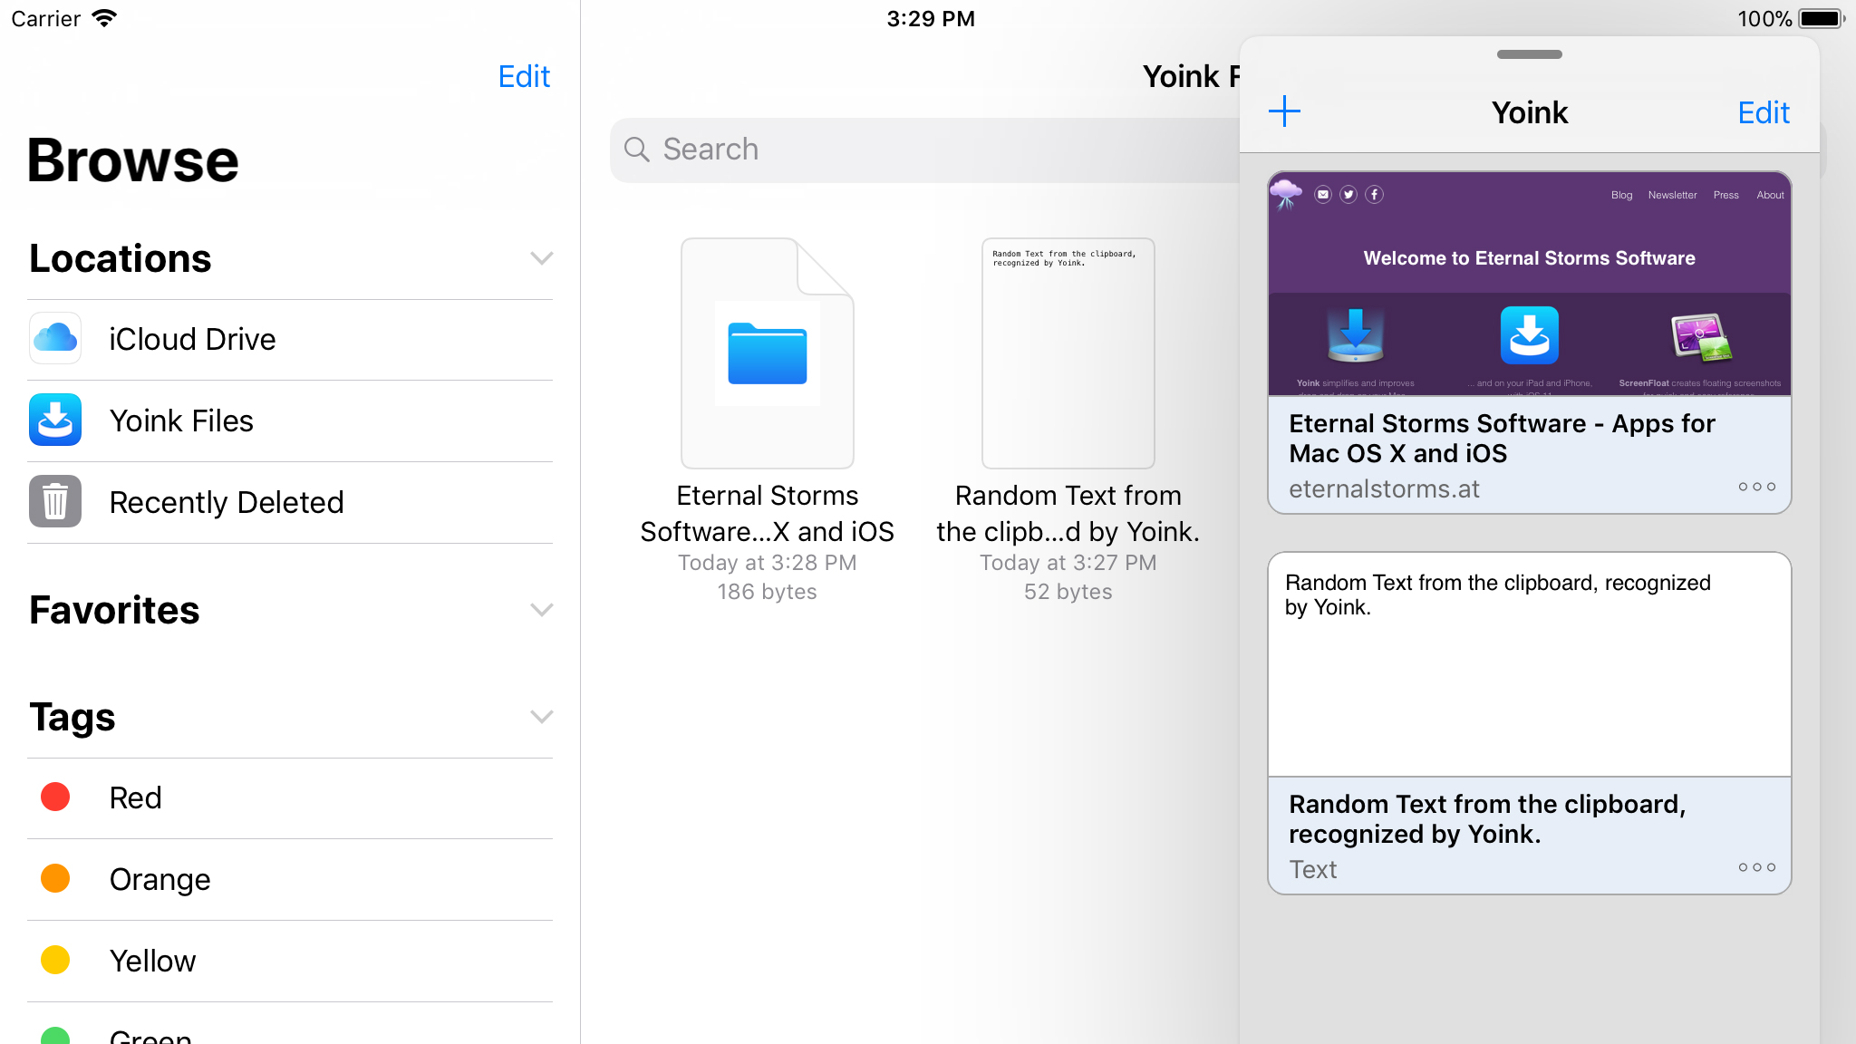This screenshot has height=1044, width=1856.
Task: Tap the search magnifier icon
Action: coord(637,150)
